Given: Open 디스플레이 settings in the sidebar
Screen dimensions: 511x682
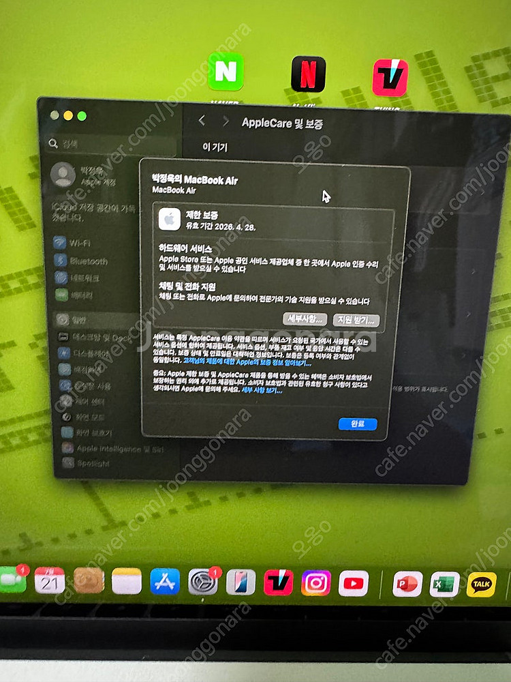Looking at the screenshot, I should click(82, 353).
